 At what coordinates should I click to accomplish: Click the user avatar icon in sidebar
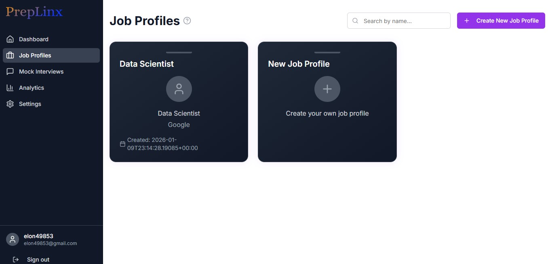pyautogui.click(x=13, y=239)
